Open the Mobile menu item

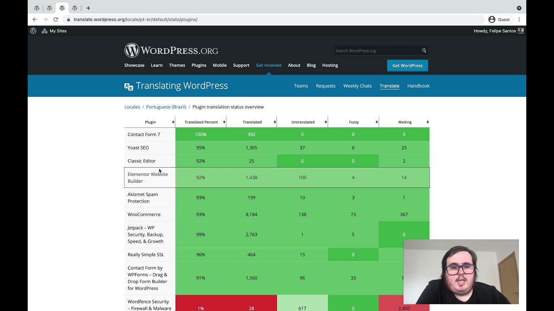point(219,65)
